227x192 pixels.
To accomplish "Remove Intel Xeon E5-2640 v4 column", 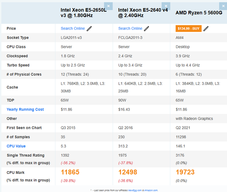I will click(166, 6).
